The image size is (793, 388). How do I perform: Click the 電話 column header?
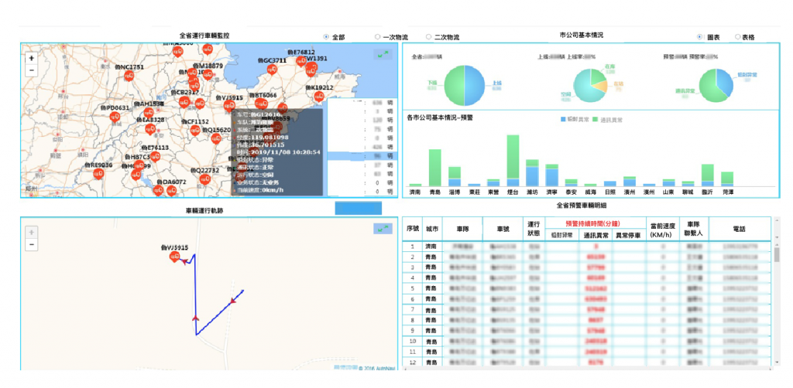click(738, 229)
